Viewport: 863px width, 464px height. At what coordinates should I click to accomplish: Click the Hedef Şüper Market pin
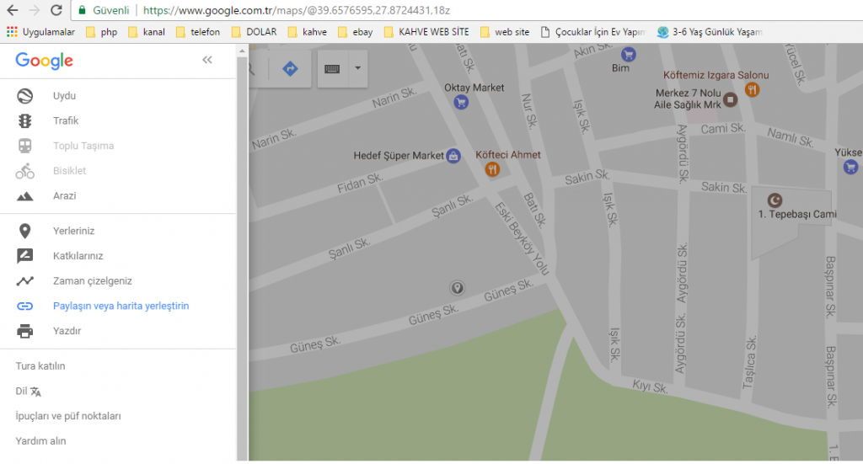coord(453,156)
